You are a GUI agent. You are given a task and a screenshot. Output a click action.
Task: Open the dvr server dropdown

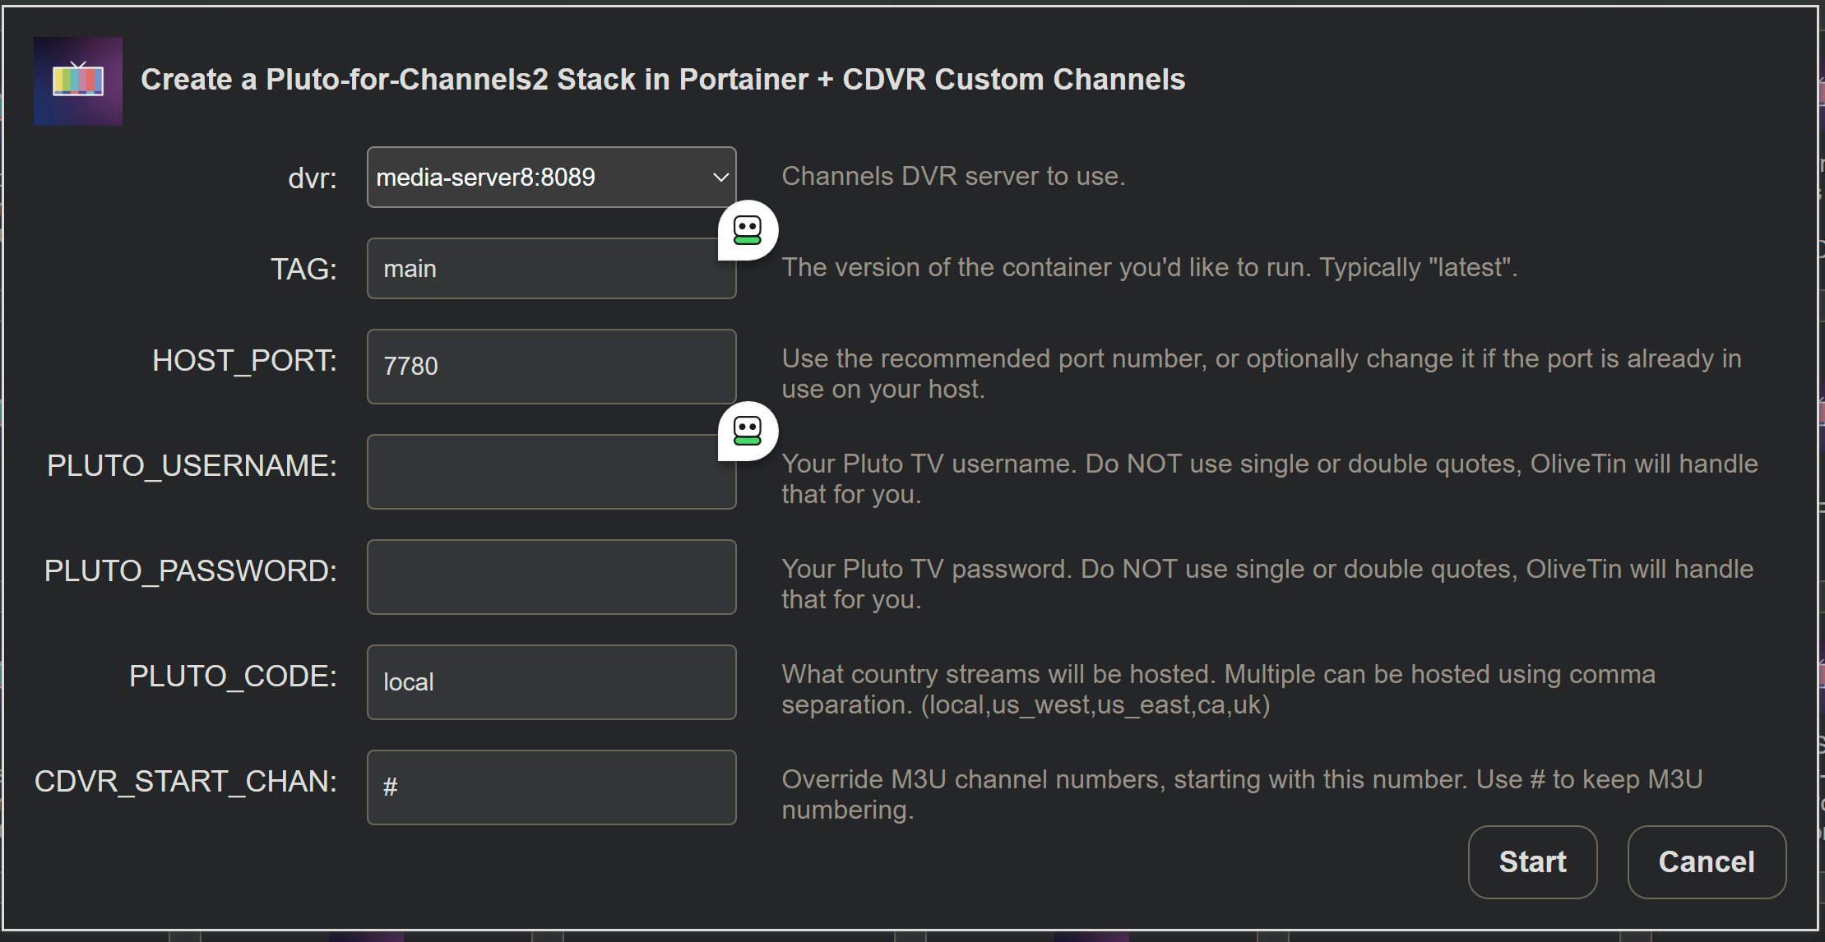coord(551,178)
